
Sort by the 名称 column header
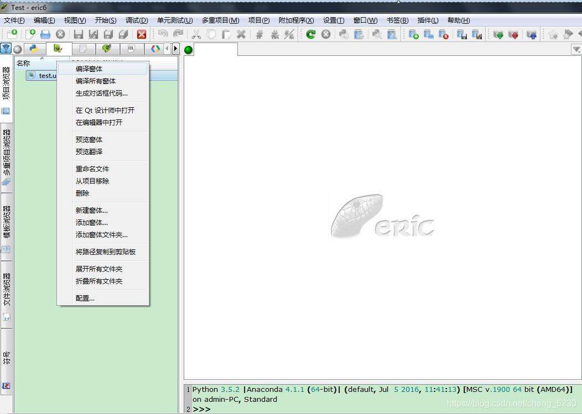point(41,64)
